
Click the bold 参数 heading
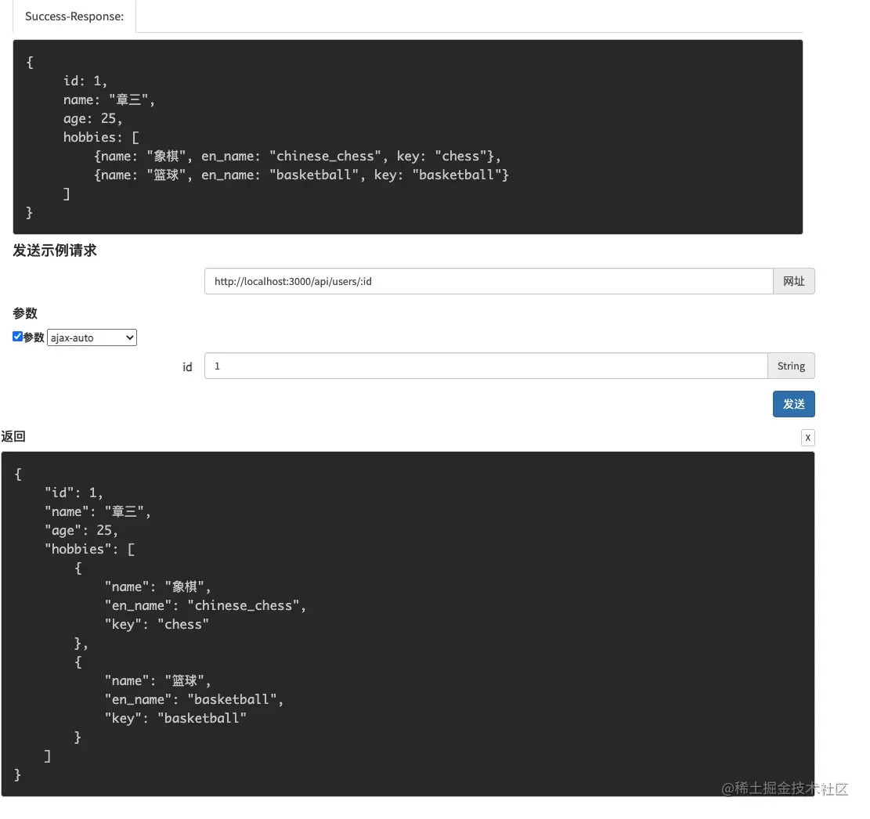[x=25, y=313]
